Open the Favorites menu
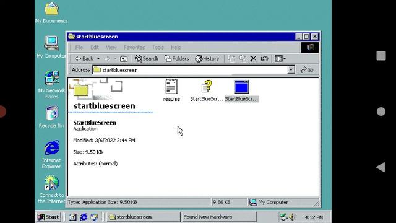The image size is (396, 223). (x=134, y=47)
